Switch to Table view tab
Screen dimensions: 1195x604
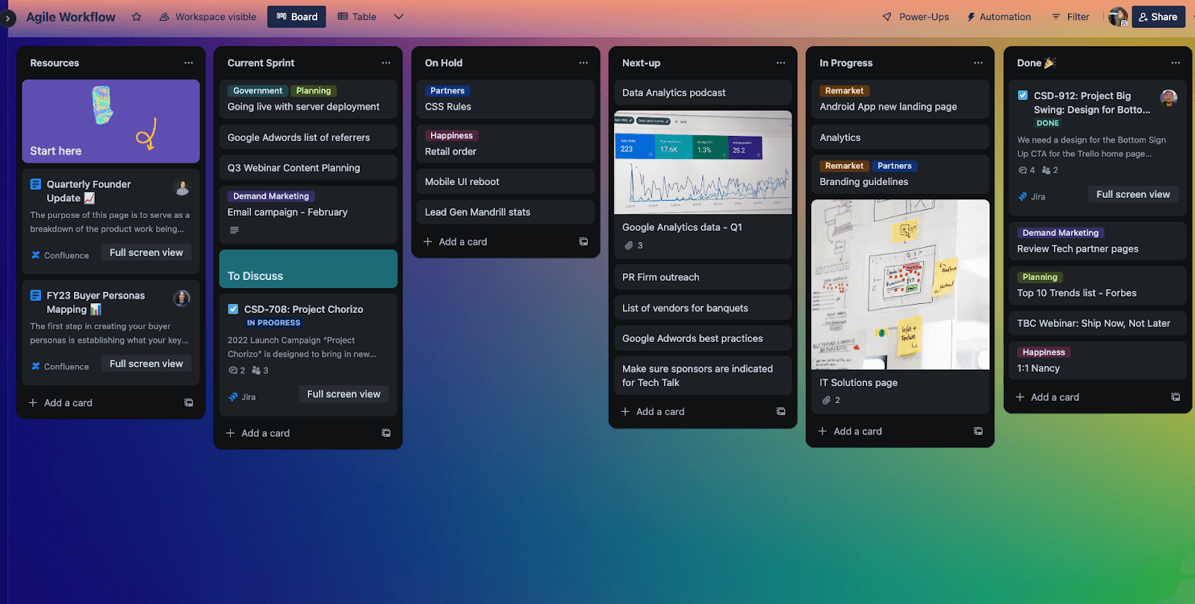click(x=357, y=16)
